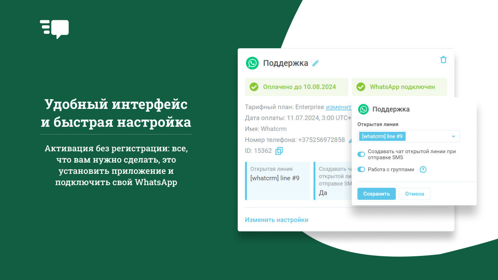Toggle Создавать чат открытой линии при отправке SMS

coord(361,154)
